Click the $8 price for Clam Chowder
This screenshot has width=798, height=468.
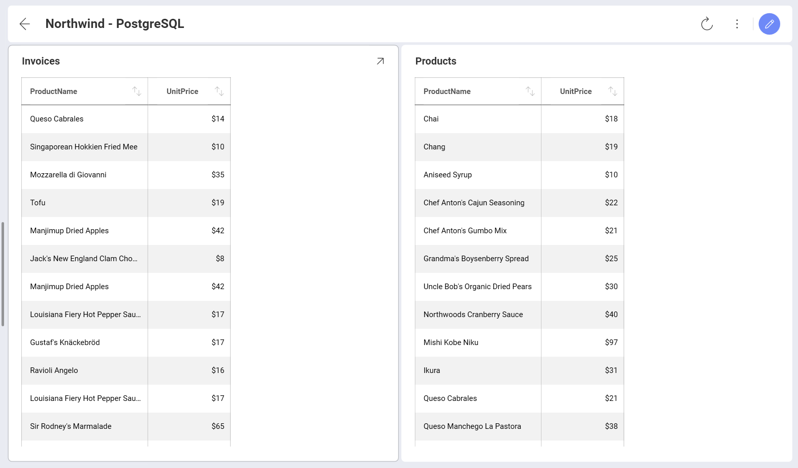[220, 259]
